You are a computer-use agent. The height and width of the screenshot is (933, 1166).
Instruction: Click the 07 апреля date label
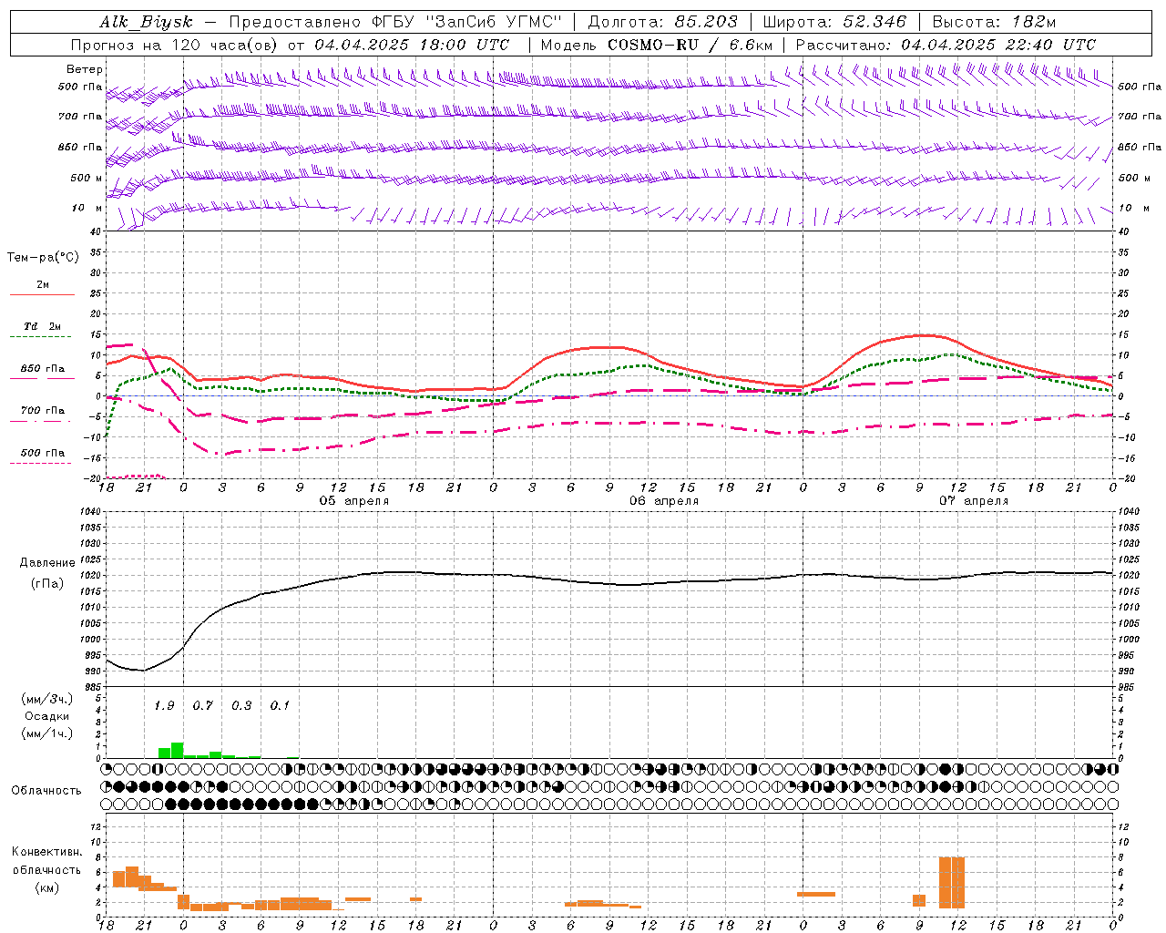click(974, 501)
